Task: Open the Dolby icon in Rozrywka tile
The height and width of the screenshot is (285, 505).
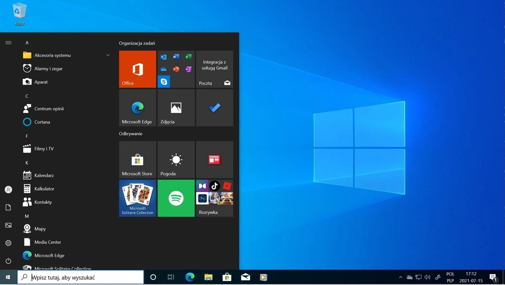Action: (x=203, y=186)
